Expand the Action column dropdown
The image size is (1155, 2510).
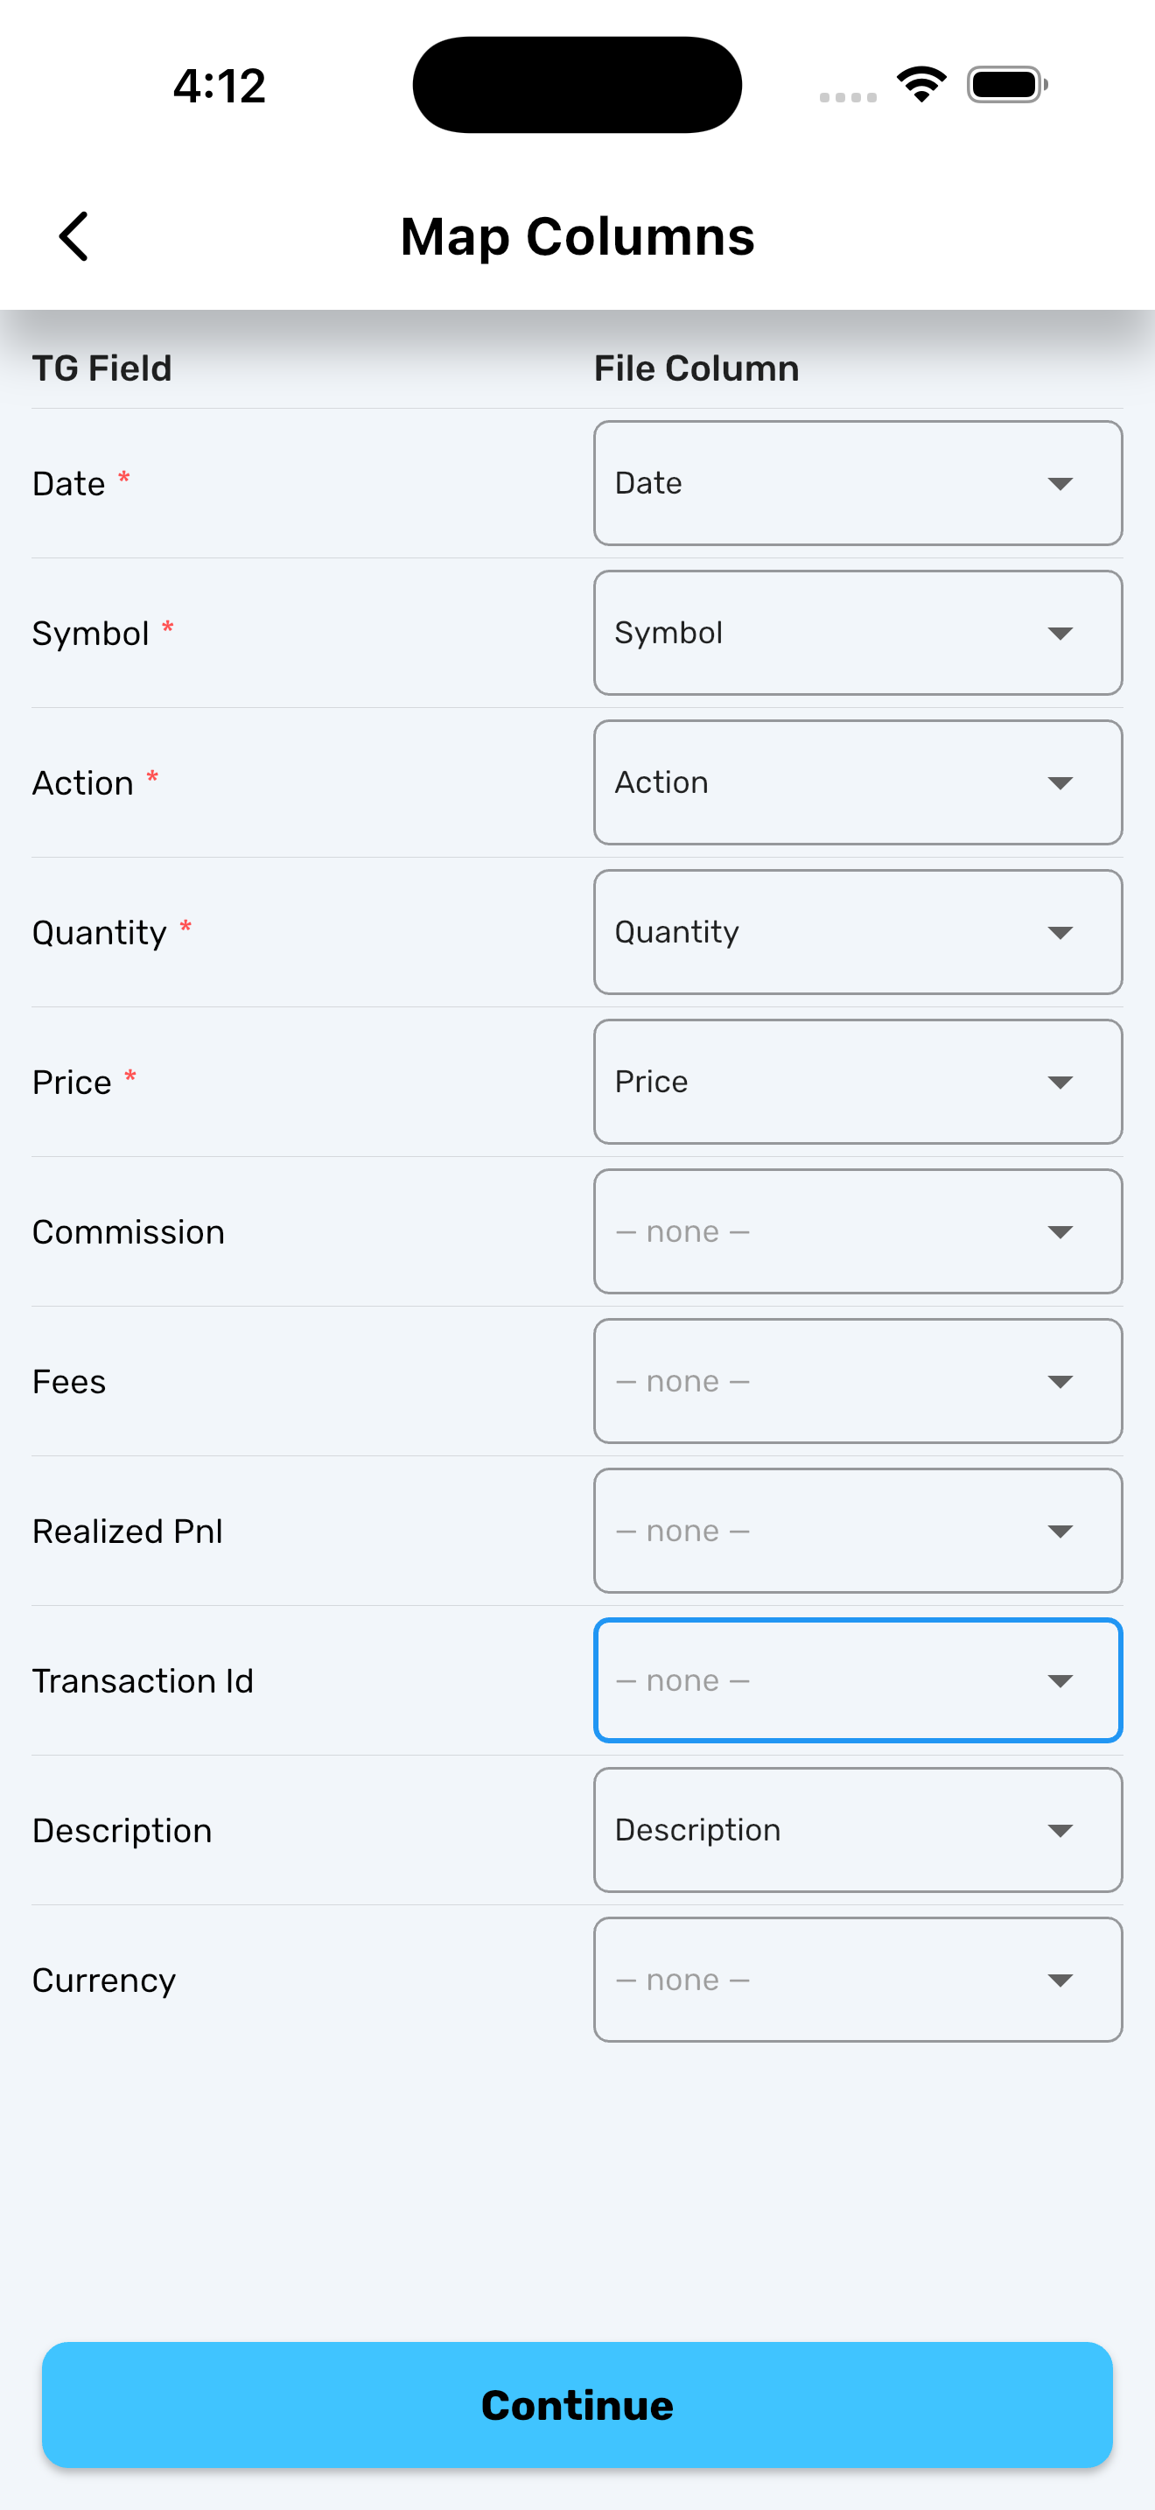857,782
